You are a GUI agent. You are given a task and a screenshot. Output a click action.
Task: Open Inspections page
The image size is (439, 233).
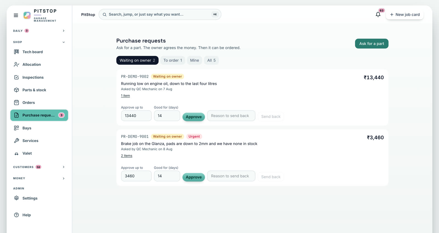39,77
